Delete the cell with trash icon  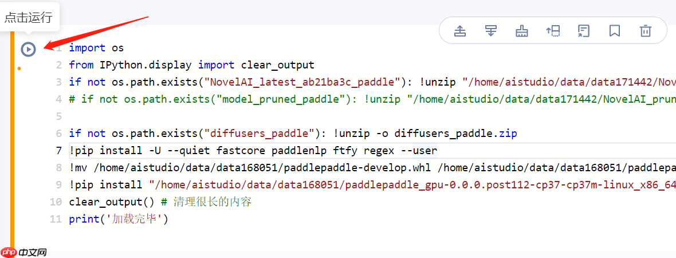[x=645, y=31]
